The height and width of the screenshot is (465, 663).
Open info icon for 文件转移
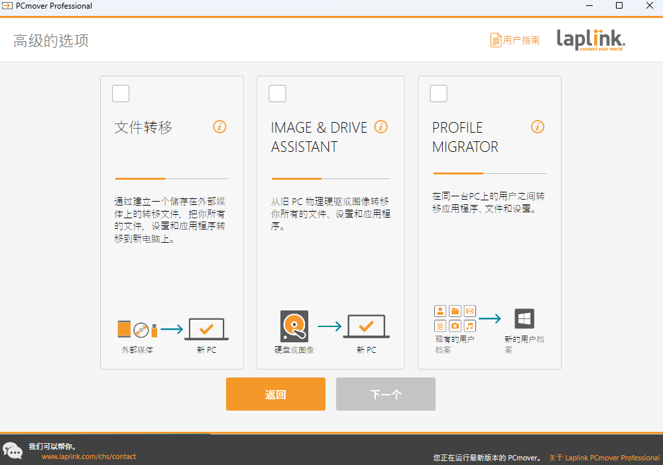click(219, 127)
